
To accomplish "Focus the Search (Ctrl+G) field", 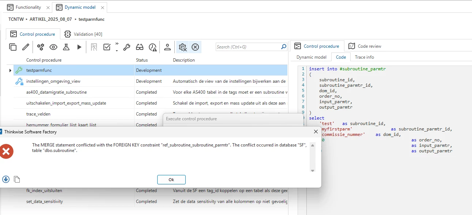I will 248,47.
